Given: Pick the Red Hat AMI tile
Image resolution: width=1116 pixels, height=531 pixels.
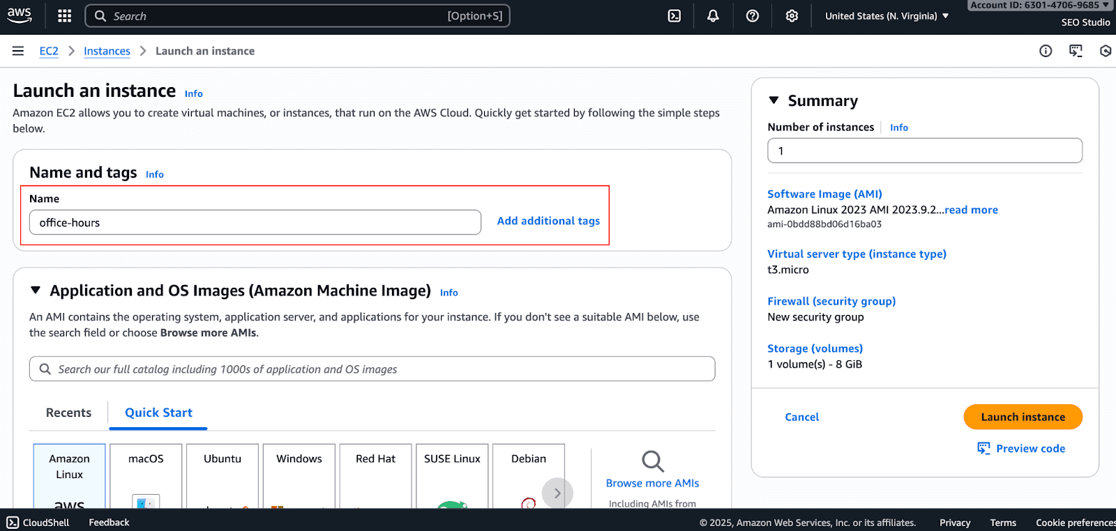Looking at the screenshot, I should point(375,476).
